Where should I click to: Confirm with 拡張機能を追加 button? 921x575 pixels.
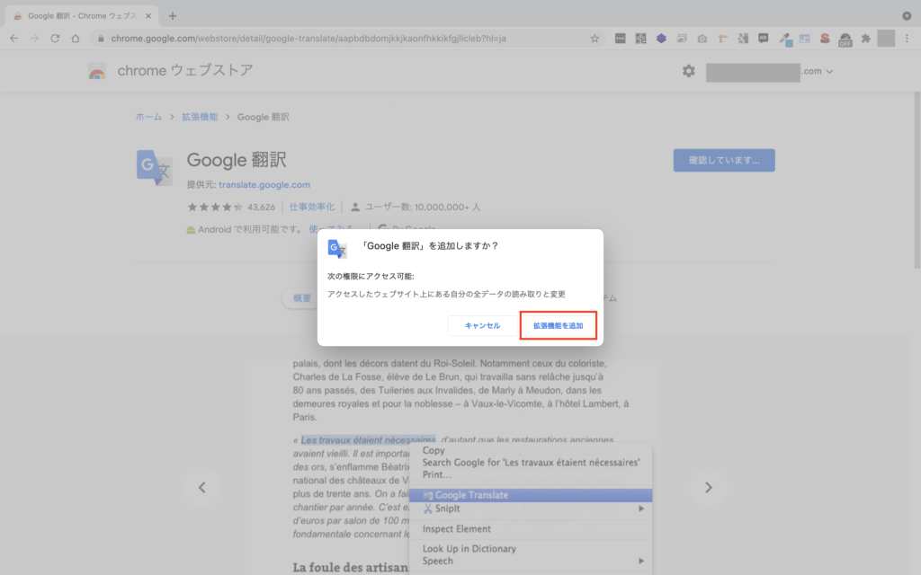(x=558, y=325)
